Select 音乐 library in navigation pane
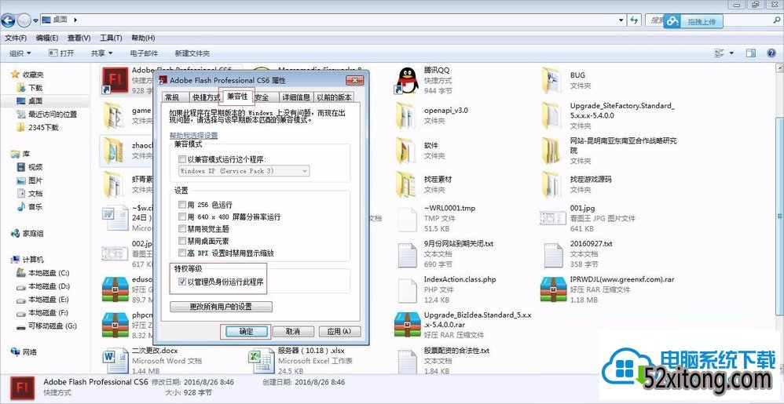Image resolution: width=784 pixels, height=404 pixels. (30, 207)
